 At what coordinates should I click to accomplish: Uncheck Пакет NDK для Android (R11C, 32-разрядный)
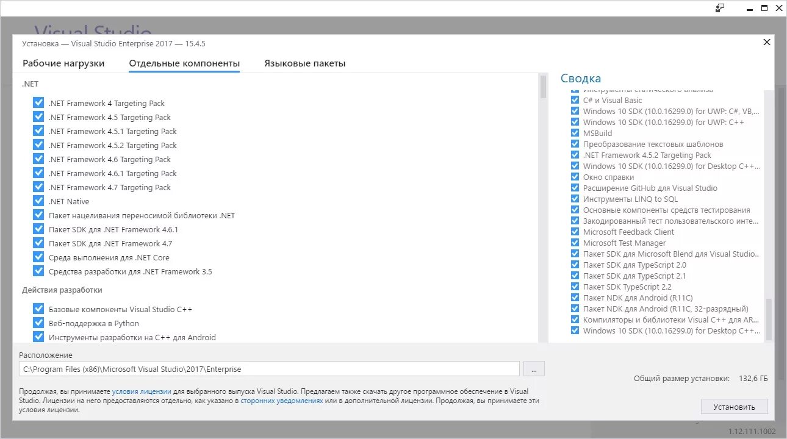575,309
